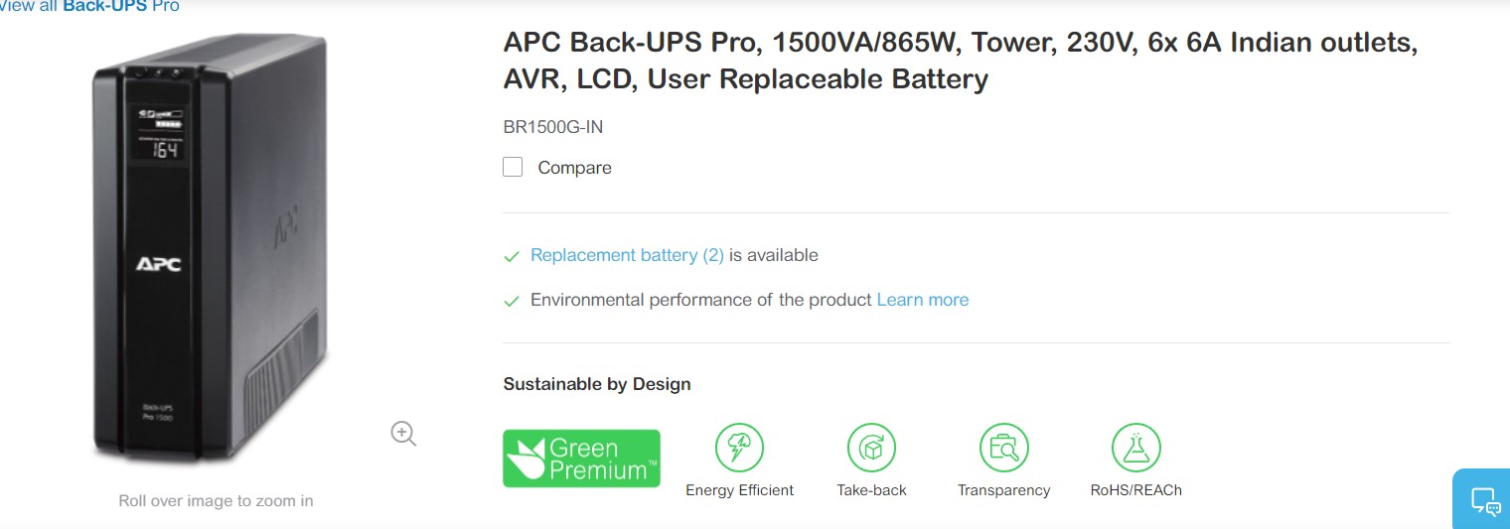Click the Green Premium badge
This screenshot has width=1510, height=529.
tap(581, 459)
